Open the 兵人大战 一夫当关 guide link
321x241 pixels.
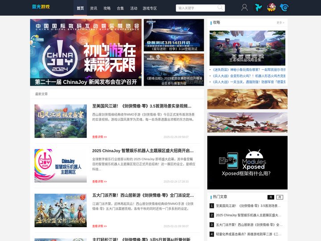(x=249, y=82)
